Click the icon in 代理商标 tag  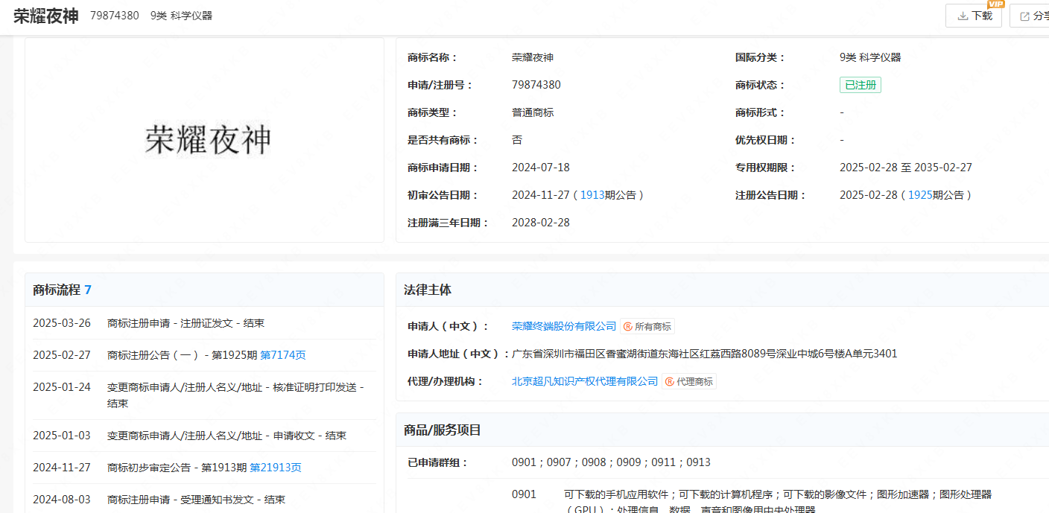pos(670,381)
